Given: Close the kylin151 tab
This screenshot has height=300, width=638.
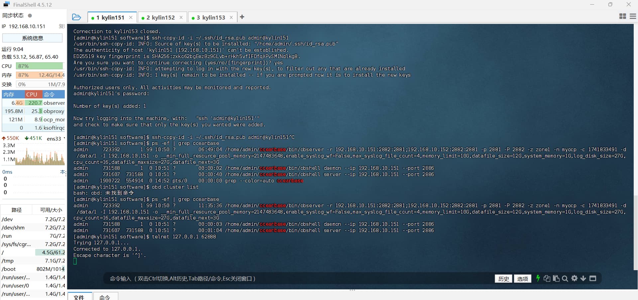Looking at the screenshot, I should pos(131,18).
